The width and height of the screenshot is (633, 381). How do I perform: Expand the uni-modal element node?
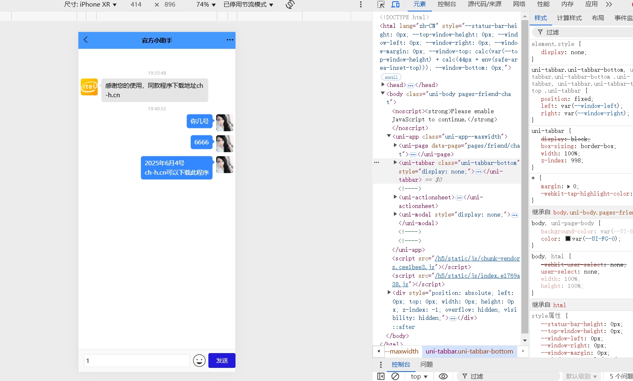[x=395, y=214]
